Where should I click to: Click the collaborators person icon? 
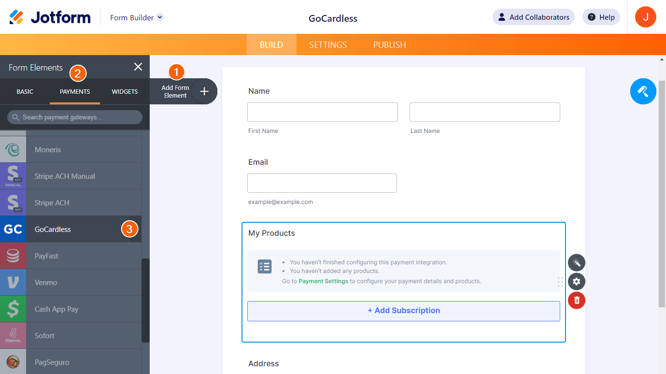tap(501, 17)
